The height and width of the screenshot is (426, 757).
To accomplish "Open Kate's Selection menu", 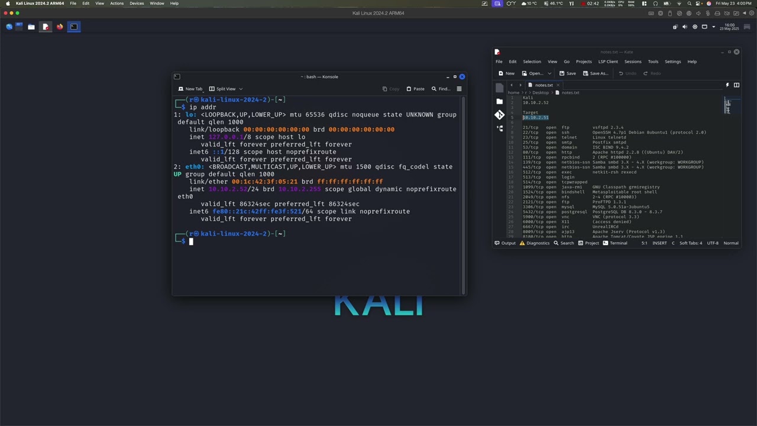I will (x=532, y=62).
